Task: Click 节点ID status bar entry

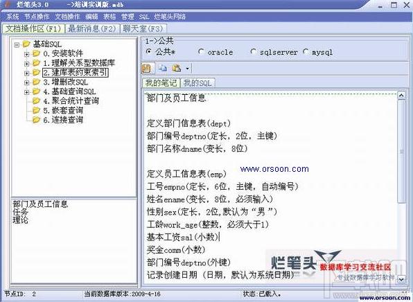Action: click(20, 294)
